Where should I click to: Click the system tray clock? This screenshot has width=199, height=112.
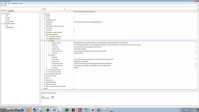(194, 110)
